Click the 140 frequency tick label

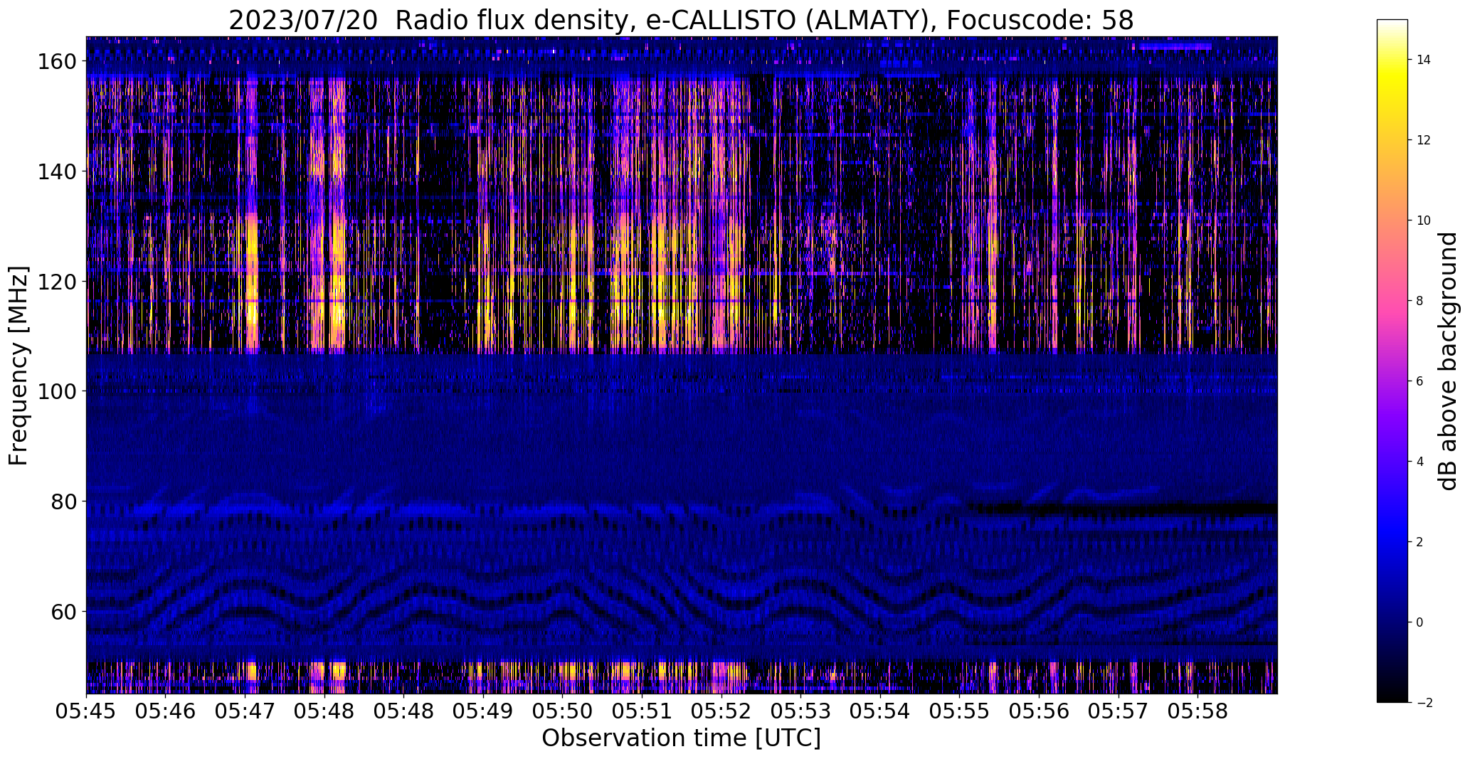tap(57, 172)
